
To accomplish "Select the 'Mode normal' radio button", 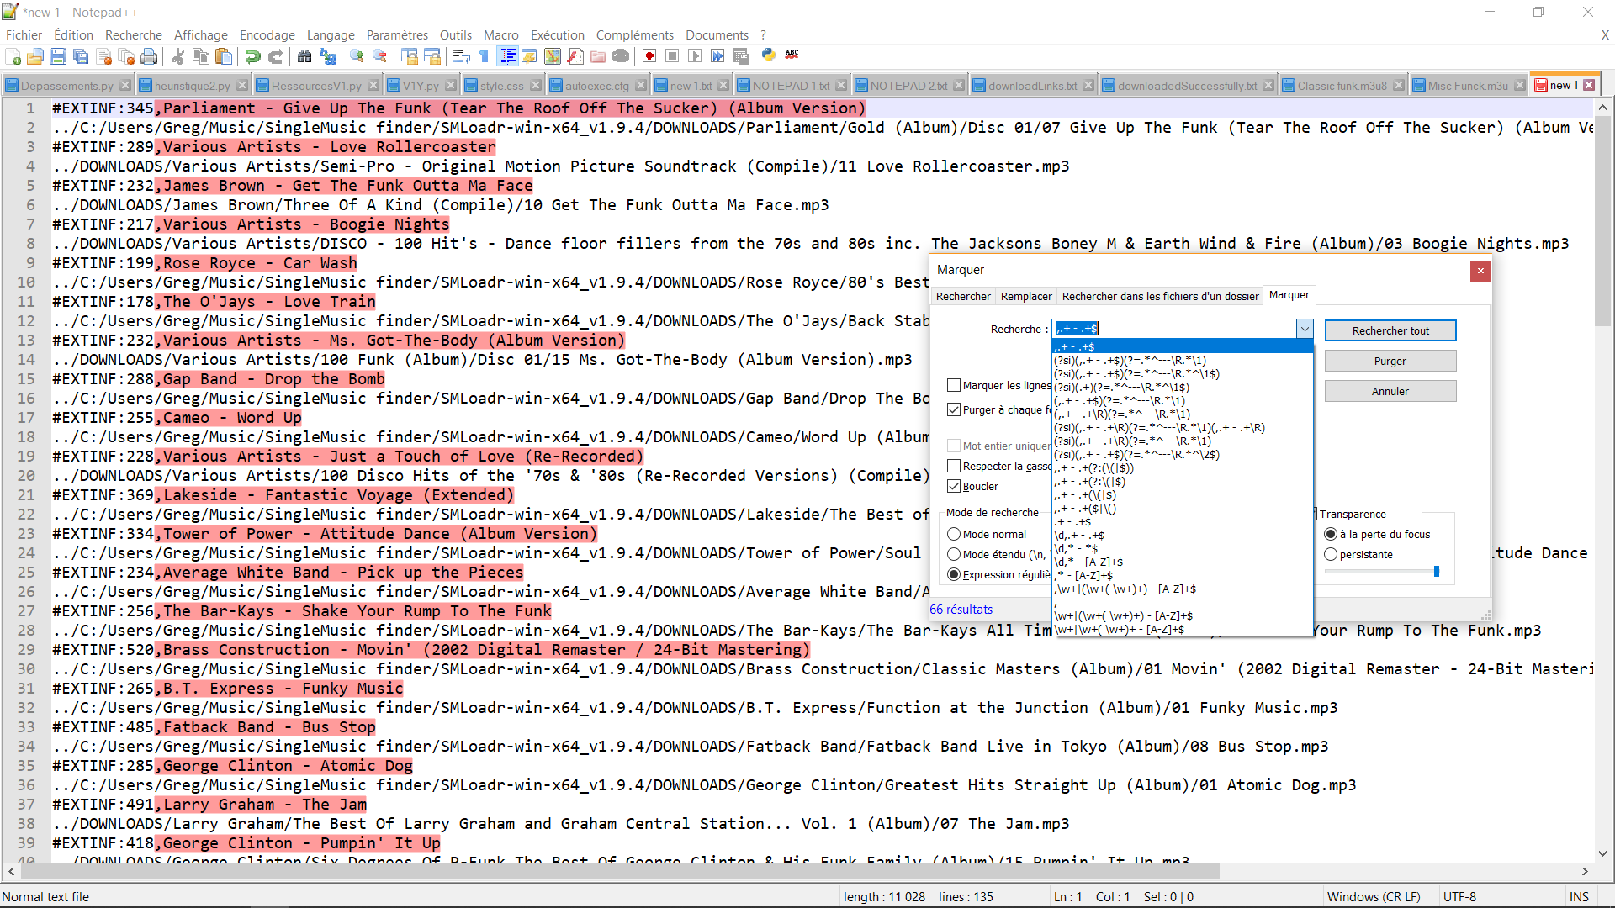I will [954, 534].
